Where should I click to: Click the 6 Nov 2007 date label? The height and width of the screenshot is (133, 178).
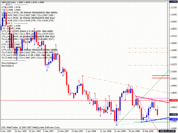[x=6, y=131]
